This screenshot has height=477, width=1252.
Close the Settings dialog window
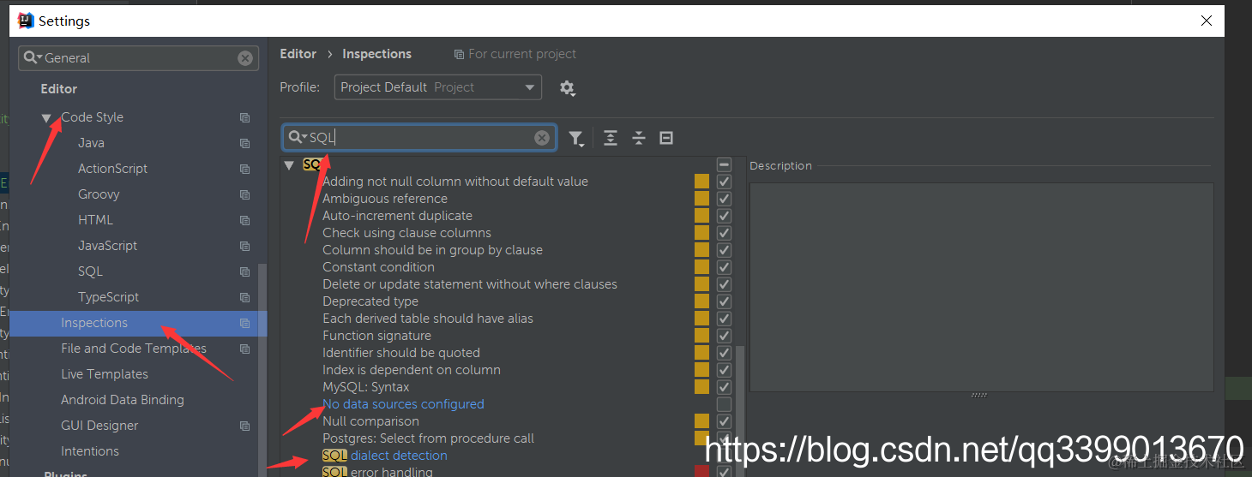coord(1207,21)
